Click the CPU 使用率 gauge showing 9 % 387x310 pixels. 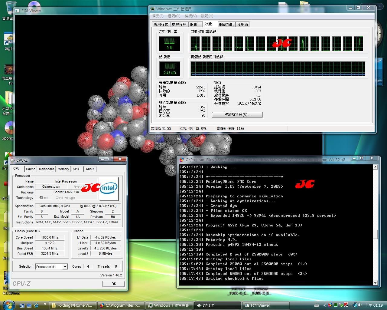[x=169, y=43]
